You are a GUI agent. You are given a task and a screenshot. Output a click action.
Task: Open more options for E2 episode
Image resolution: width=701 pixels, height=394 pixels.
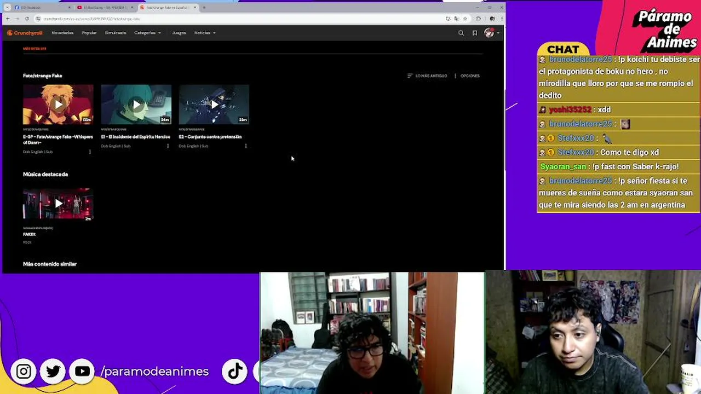click(x=245, y=146)
